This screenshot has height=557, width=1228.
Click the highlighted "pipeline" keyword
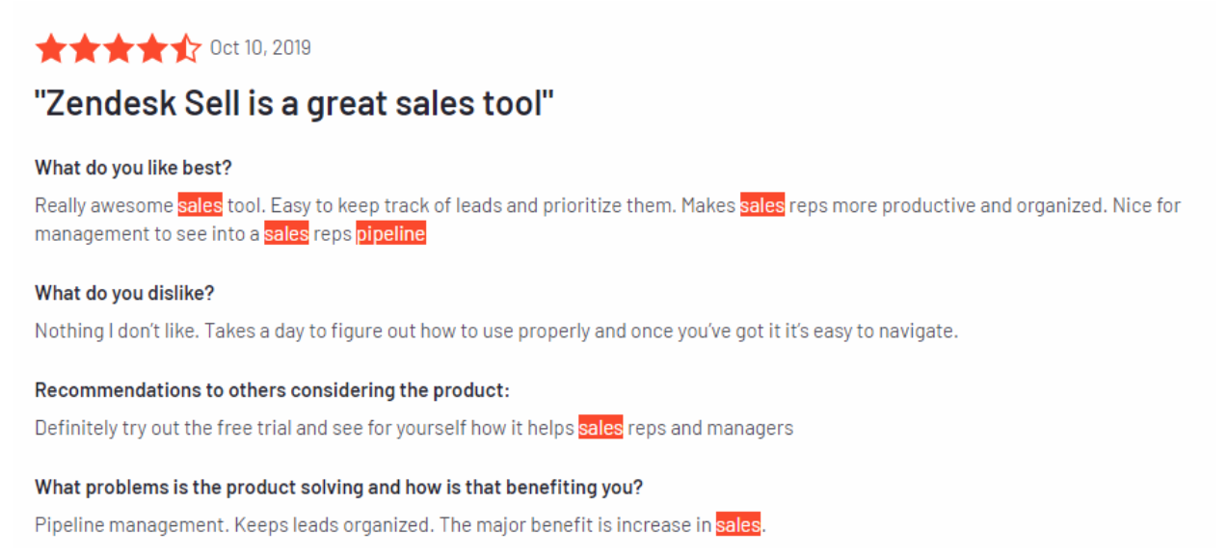coord(390,234)
